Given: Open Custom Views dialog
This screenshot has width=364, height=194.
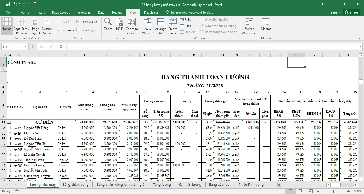Looking at the screenshot, I should pyautogui.click(x=47, y=26).
